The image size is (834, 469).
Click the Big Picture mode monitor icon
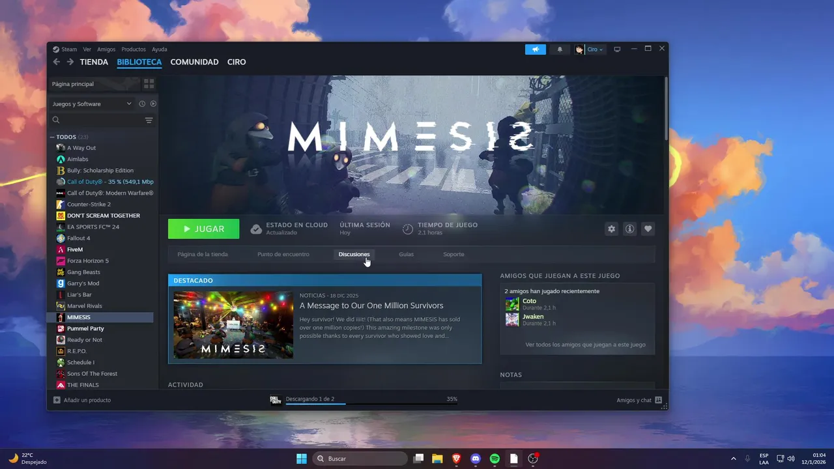[x=617, y=50]
